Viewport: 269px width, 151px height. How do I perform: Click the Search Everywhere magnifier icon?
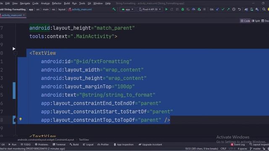(264, 9)
